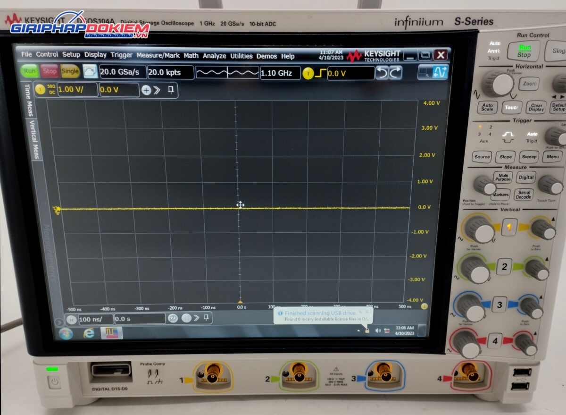
Task: Open the Measure/Mark menu
Action: pyautogui.click(x=158, y=55)
